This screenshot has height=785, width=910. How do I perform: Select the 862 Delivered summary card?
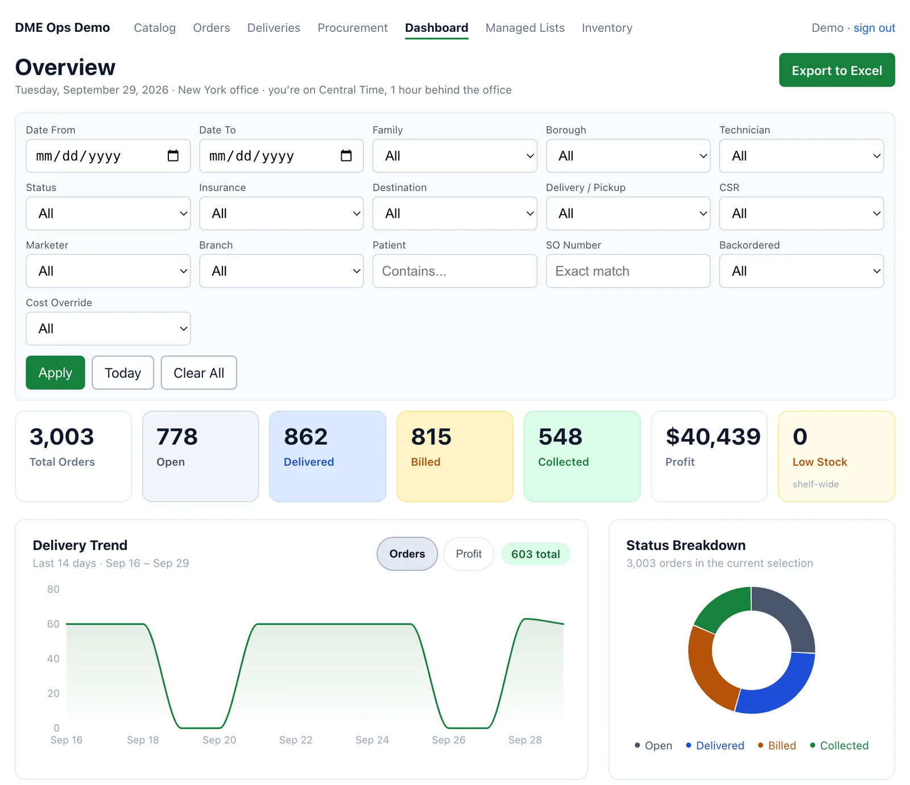click(x=328, y=456)
